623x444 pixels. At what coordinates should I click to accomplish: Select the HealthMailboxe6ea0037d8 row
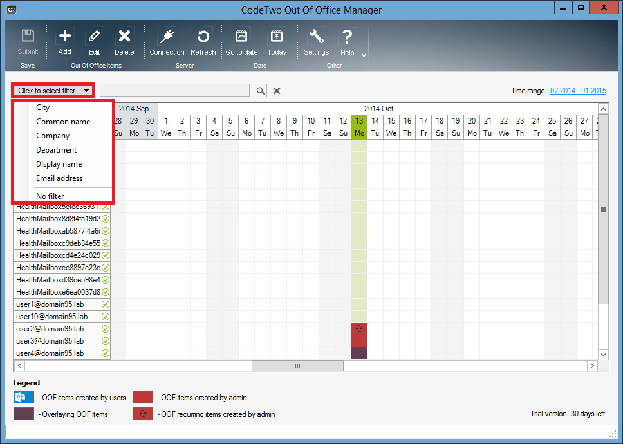coord(62,292)
